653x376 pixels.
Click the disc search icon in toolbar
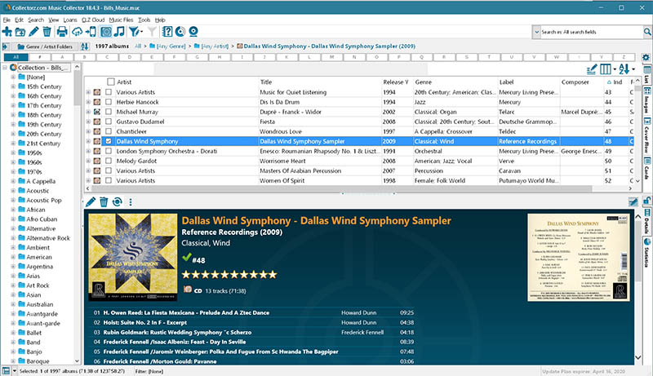tap(180, 32)
